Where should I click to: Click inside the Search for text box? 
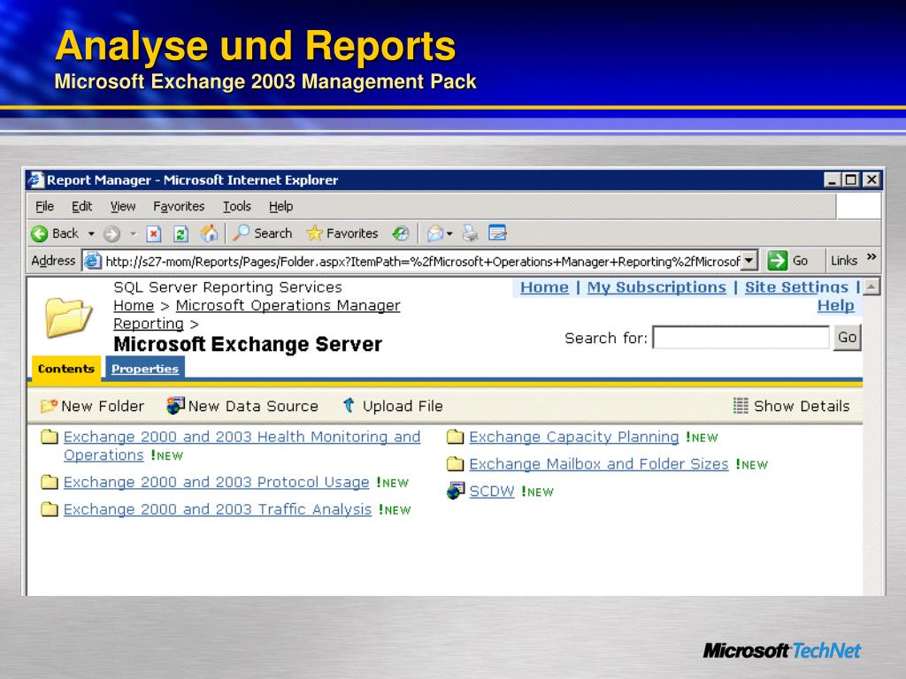[741, 337]
